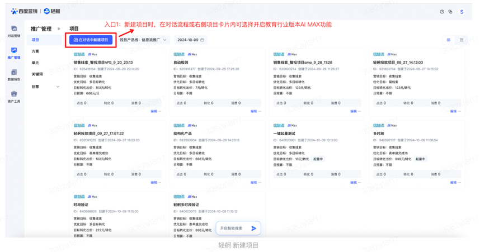Select the 关键词 menu item
Viewport: 480px width, 252px height.
[x=37, y=74]
